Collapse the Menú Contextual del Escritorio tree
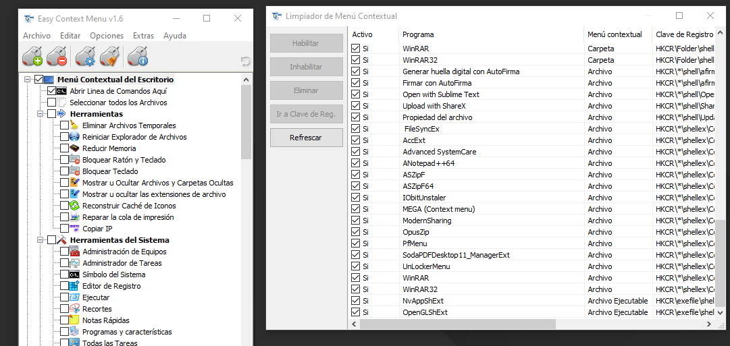Screen dimensions: 730x346 (28, 80)
